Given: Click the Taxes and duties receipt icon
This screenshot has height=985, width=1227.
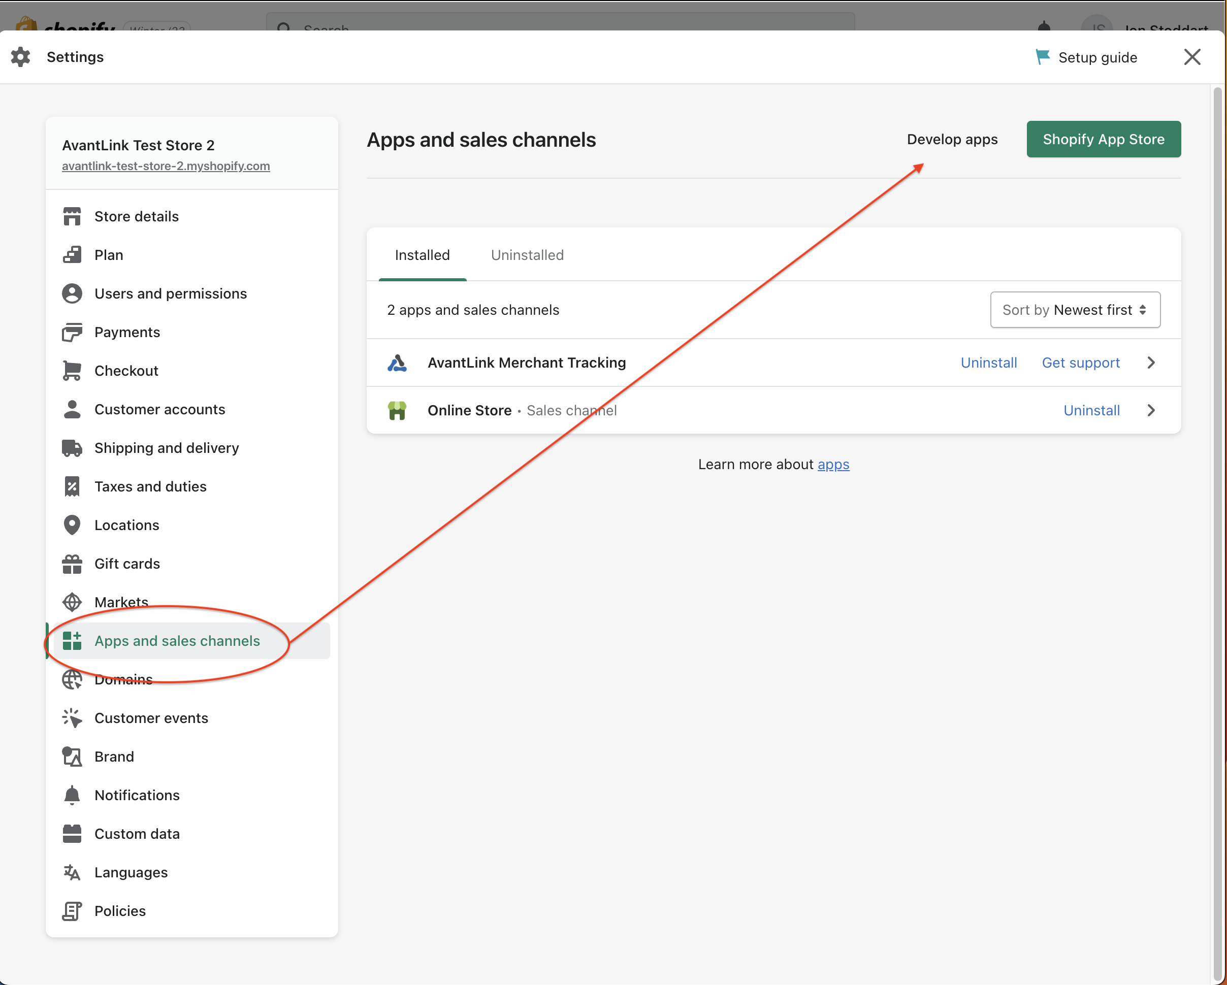Looking at the screenshot, I should [x=72, y=486].
